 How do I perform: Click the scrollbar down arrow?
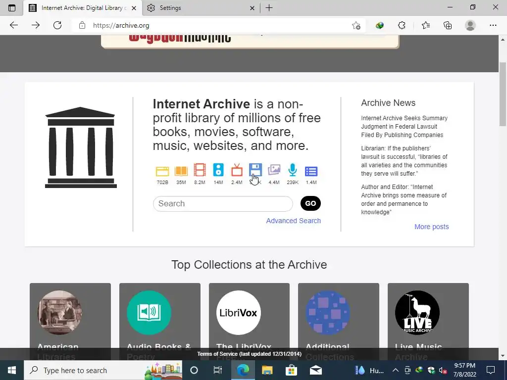point(503,356)
